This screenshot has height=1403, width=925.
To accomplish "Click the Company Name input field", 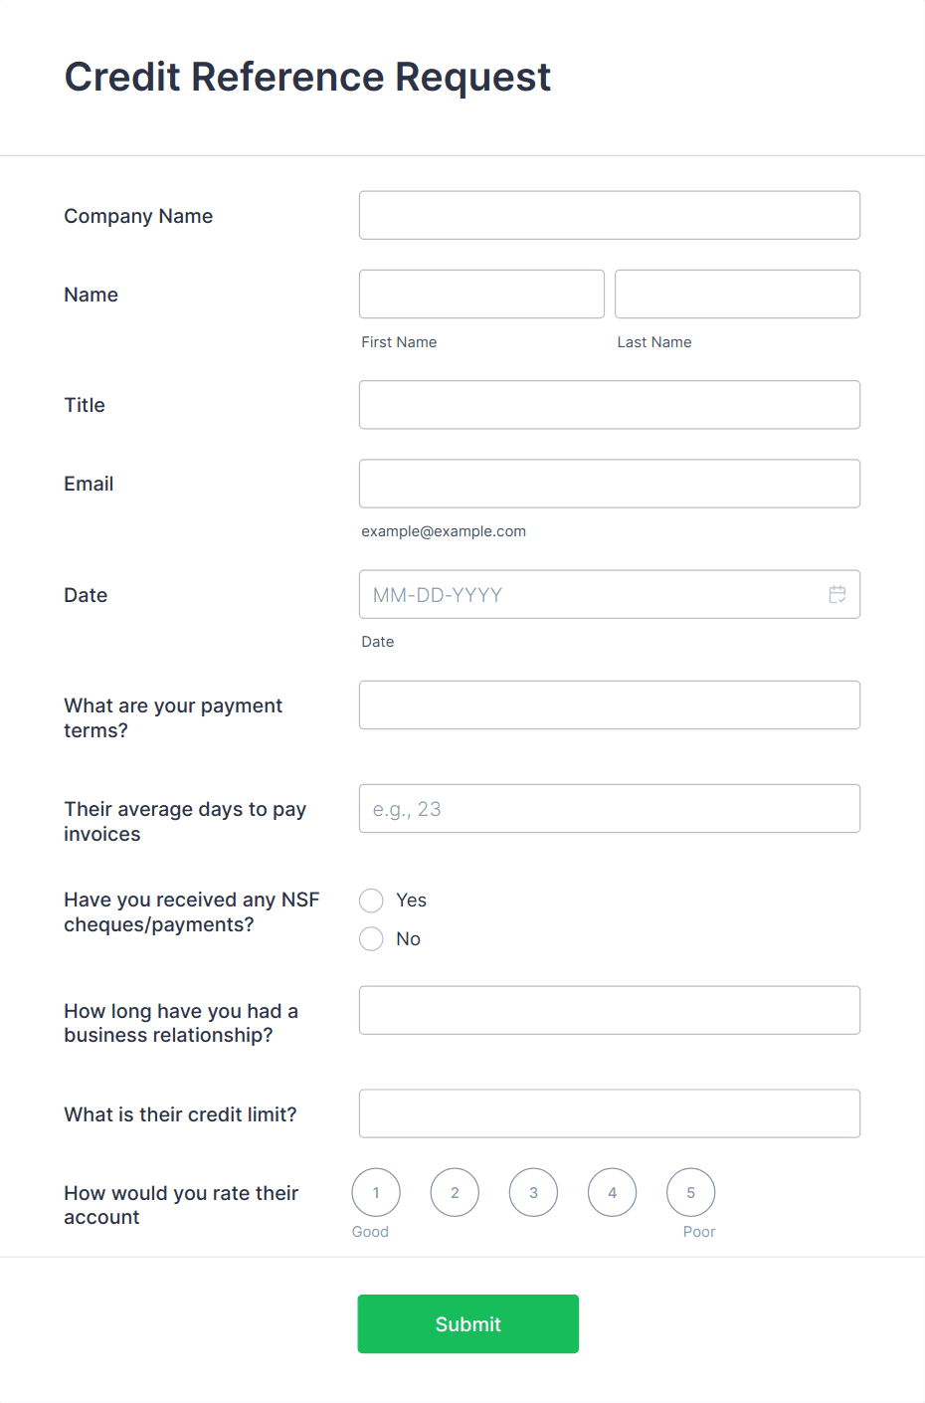I will pyautogui.click(x=609, y=215).
